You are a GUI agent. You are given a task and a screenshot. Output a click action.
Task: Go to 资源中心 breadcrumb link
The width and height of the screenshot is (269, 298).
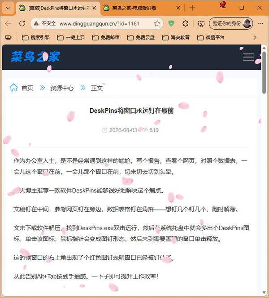click(62, 88)
